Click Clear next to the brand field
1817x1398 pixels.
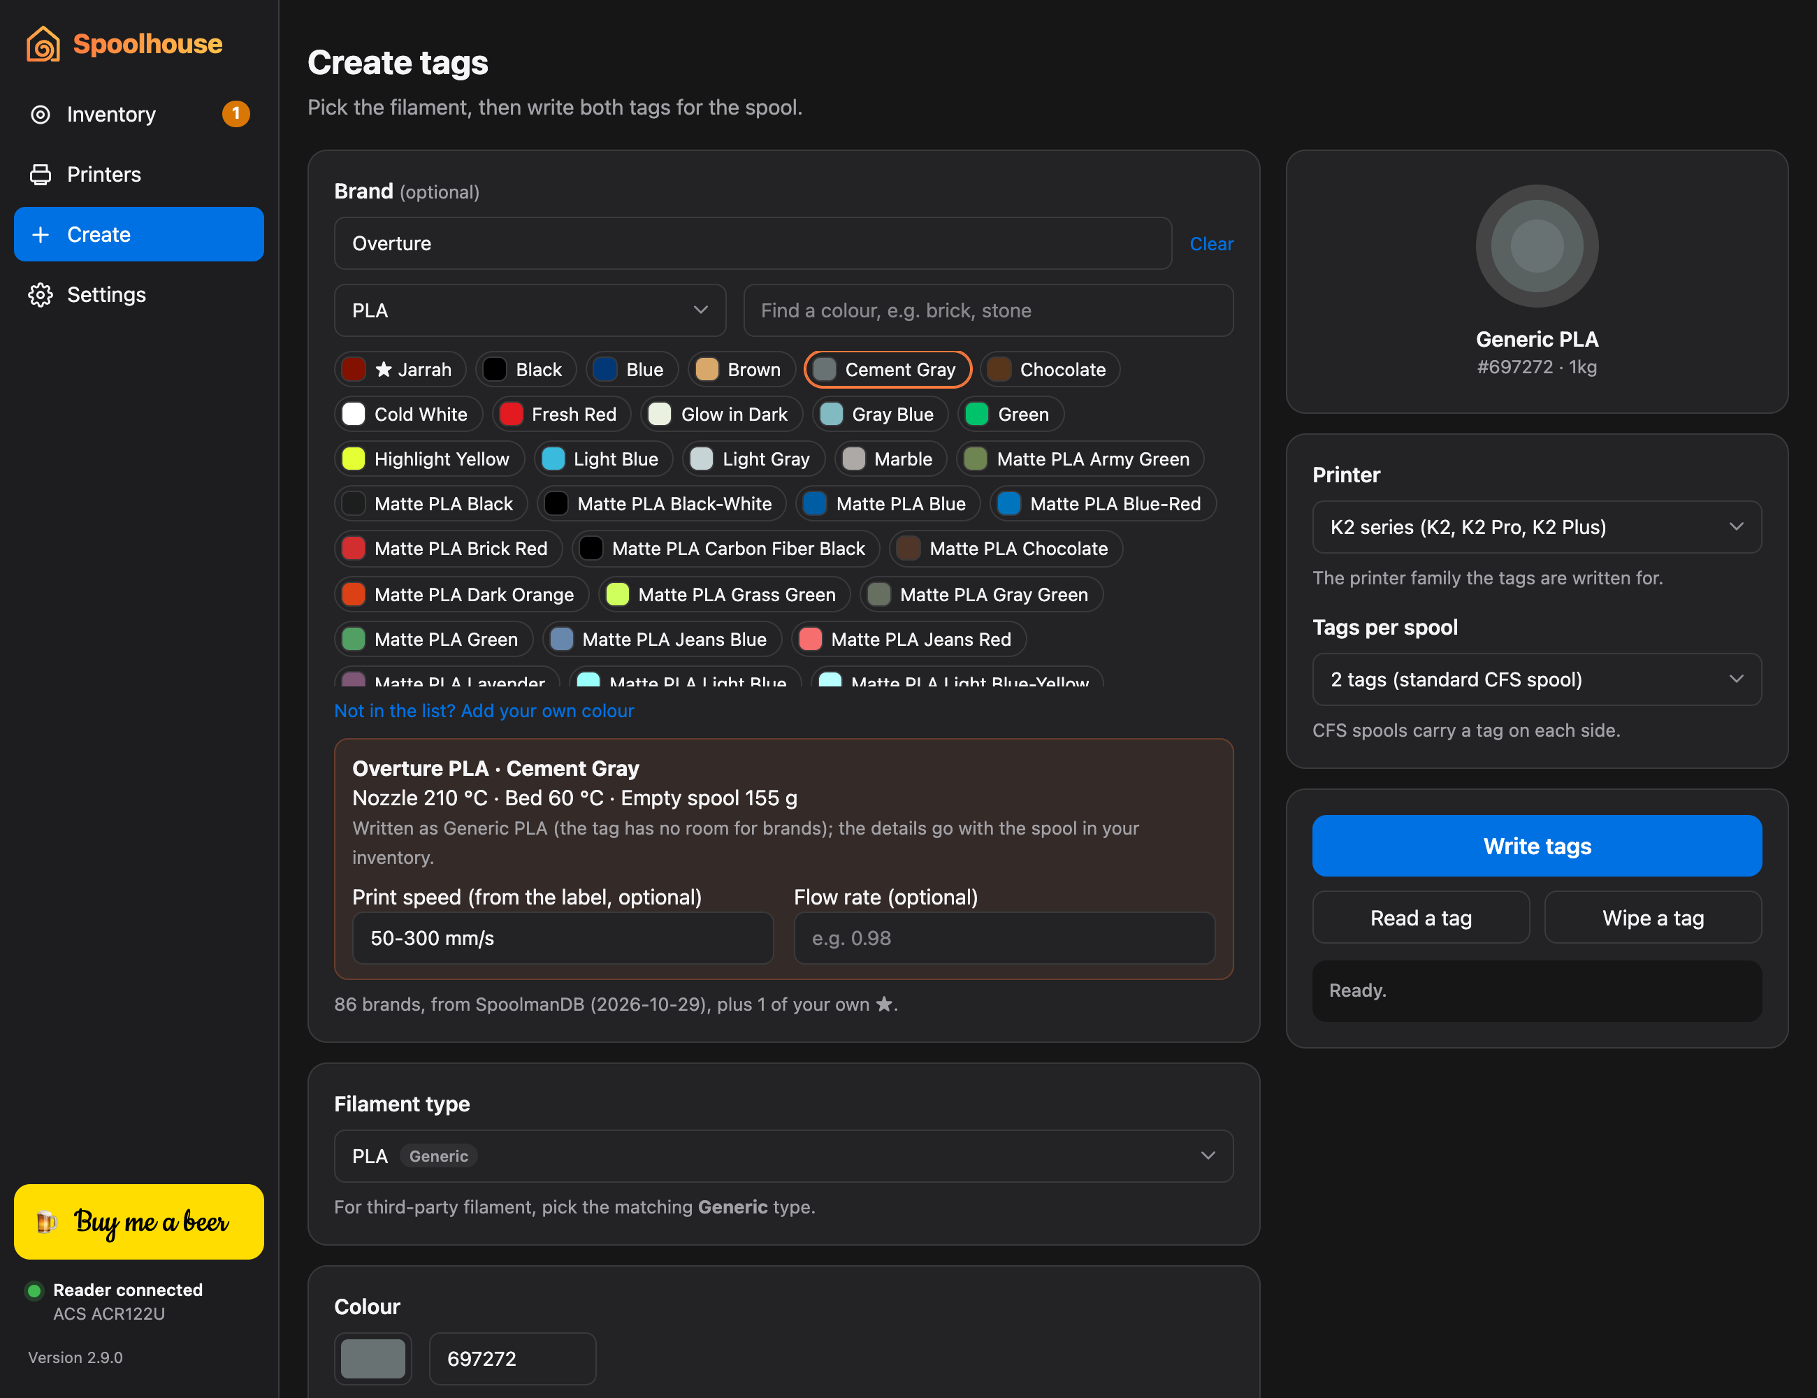pos(1211,244)
